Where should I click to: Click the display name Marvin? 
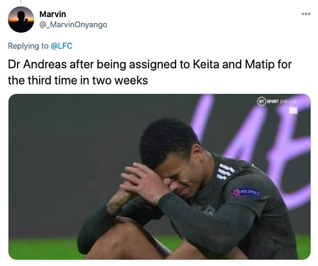coord(53,14)
